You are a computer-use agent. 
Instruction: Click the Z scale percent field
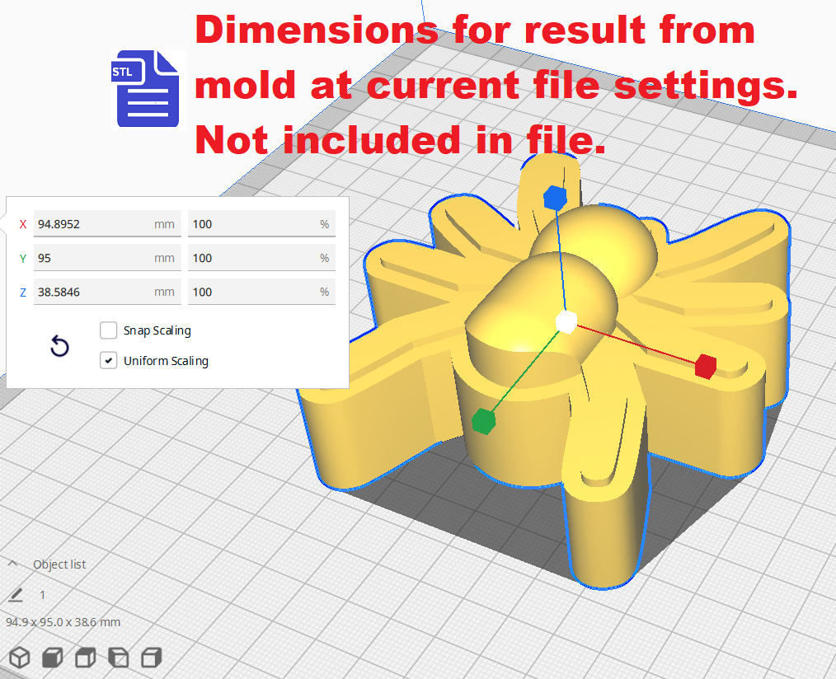[251, 292]
